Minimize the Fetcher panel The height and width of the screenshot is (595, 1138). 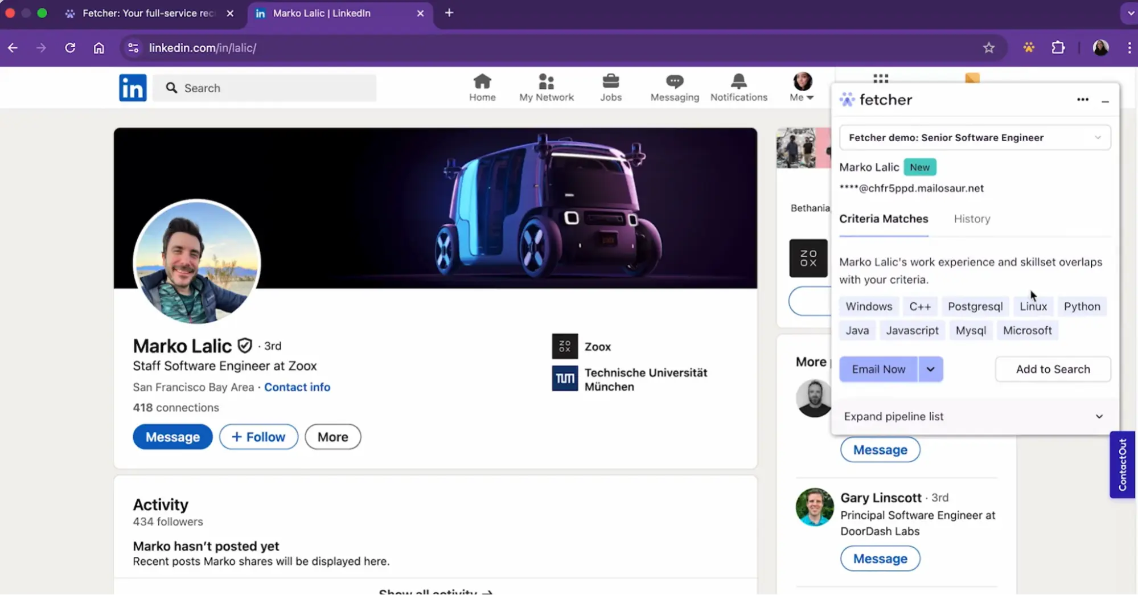[x=1106, y=101]
